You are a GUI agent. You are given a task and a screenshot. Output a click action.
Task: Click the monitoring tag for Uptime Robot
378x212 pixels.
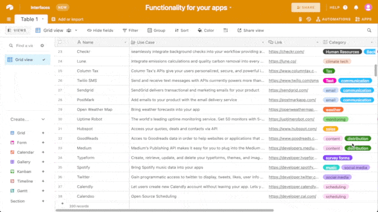(335, 119)
